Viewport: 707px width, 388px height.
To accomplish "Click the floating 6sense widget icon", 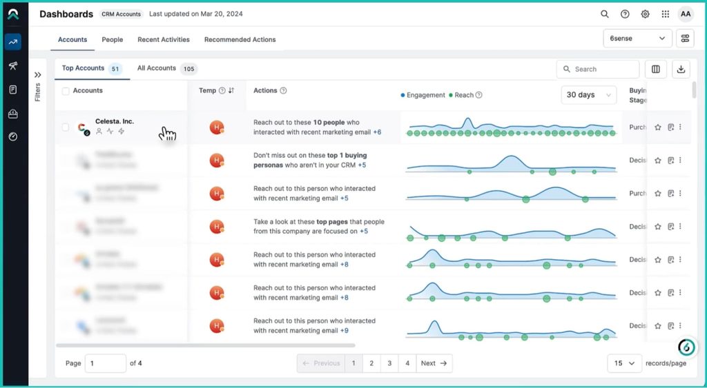I will [686, 347].
